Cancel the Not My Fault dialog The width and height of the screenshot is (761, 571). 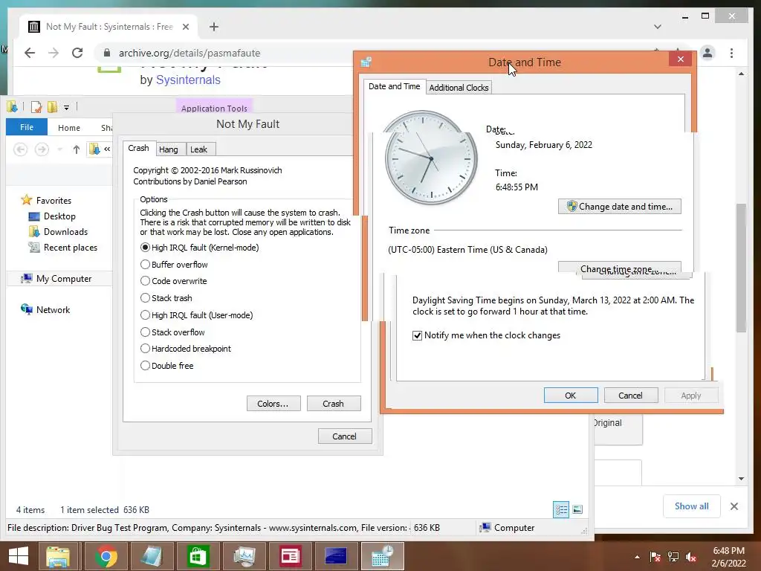(345, 436)
